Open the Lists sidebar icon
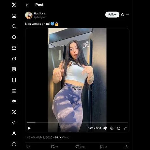The width and height of the screenshot is (150, 150). pyautogui.click(x=14, y=69)
